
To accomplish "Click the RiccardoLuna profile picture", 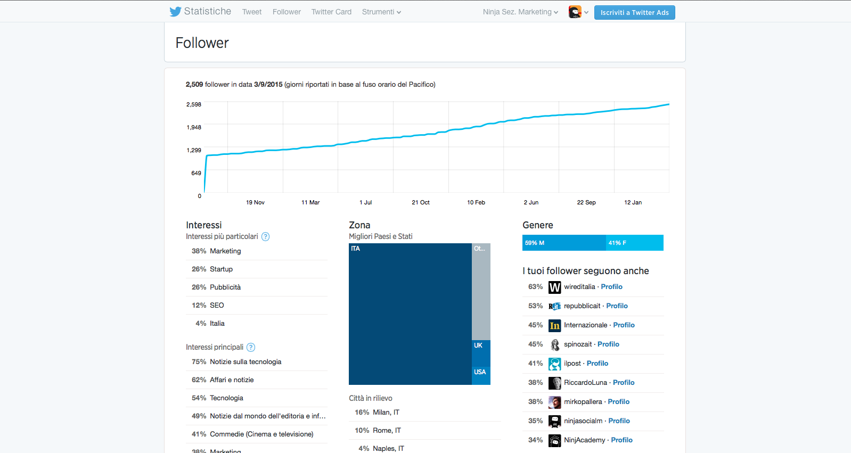I will [554, 383].
